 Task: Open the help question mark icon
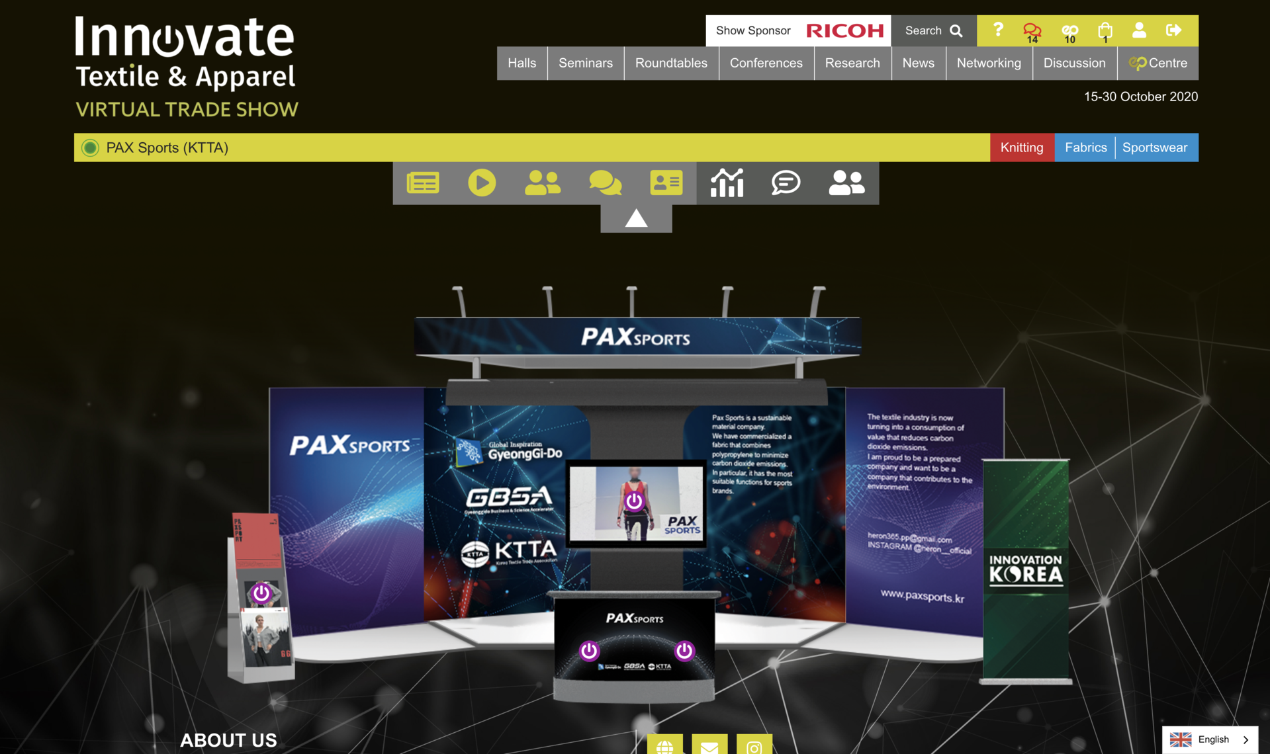[998, 30]
